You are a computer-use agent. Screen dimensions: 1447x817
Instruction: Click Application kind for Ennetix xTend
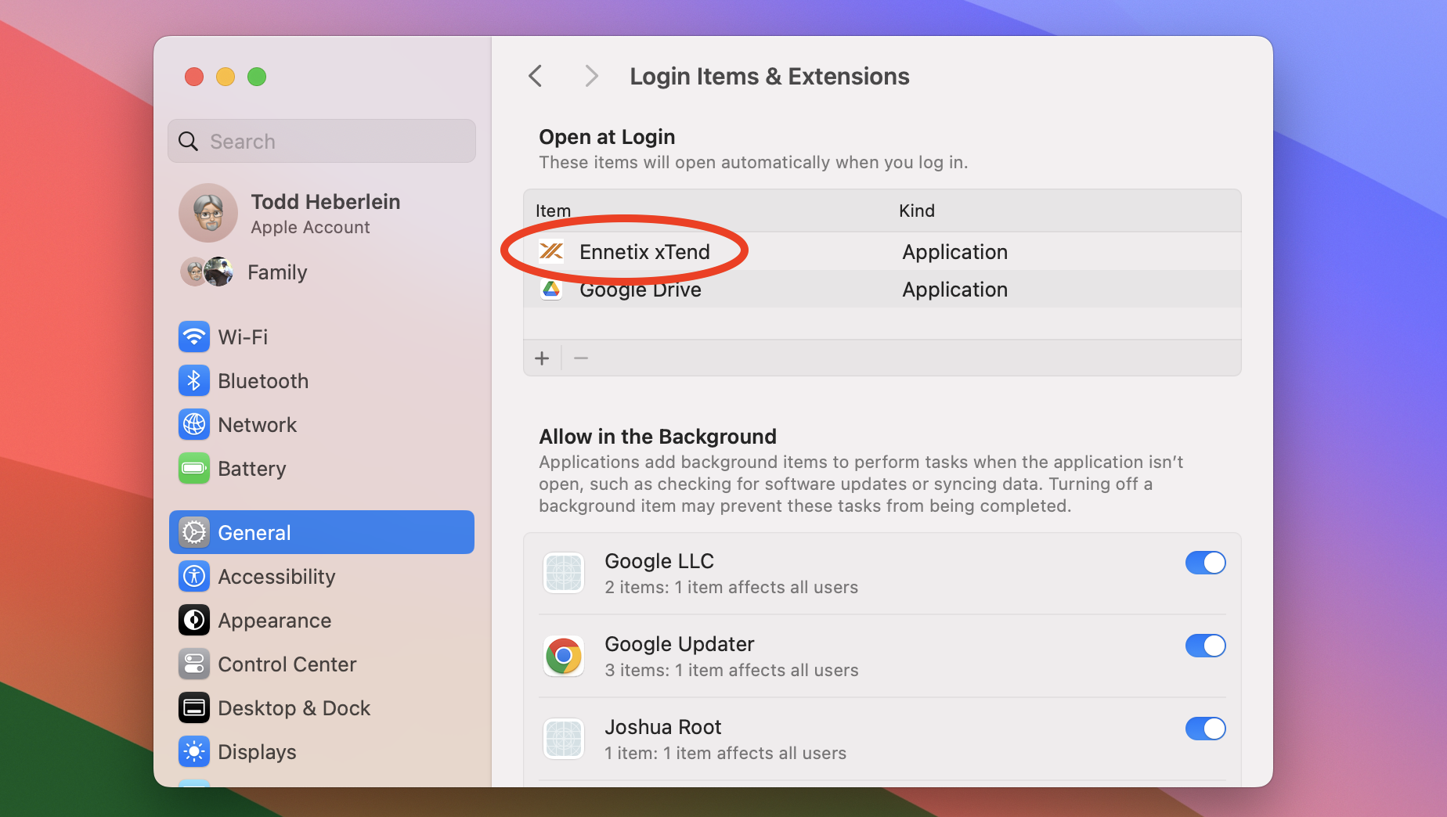pyautogui.click(x=954, y=252)
